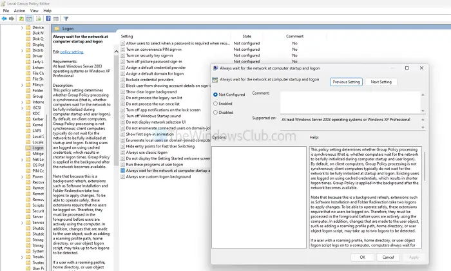
Task: Click the Export List toolbar icon
Action: (38, 19)
